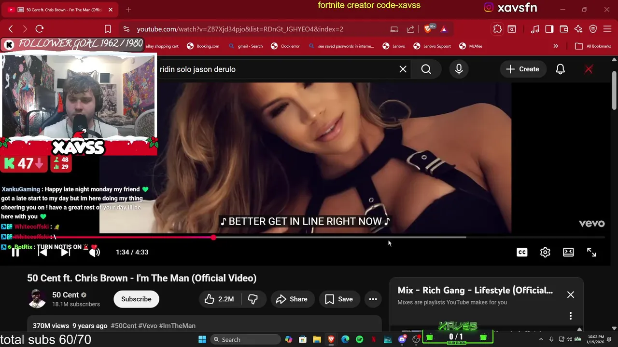Pause the video playback

tap(15, 252)
